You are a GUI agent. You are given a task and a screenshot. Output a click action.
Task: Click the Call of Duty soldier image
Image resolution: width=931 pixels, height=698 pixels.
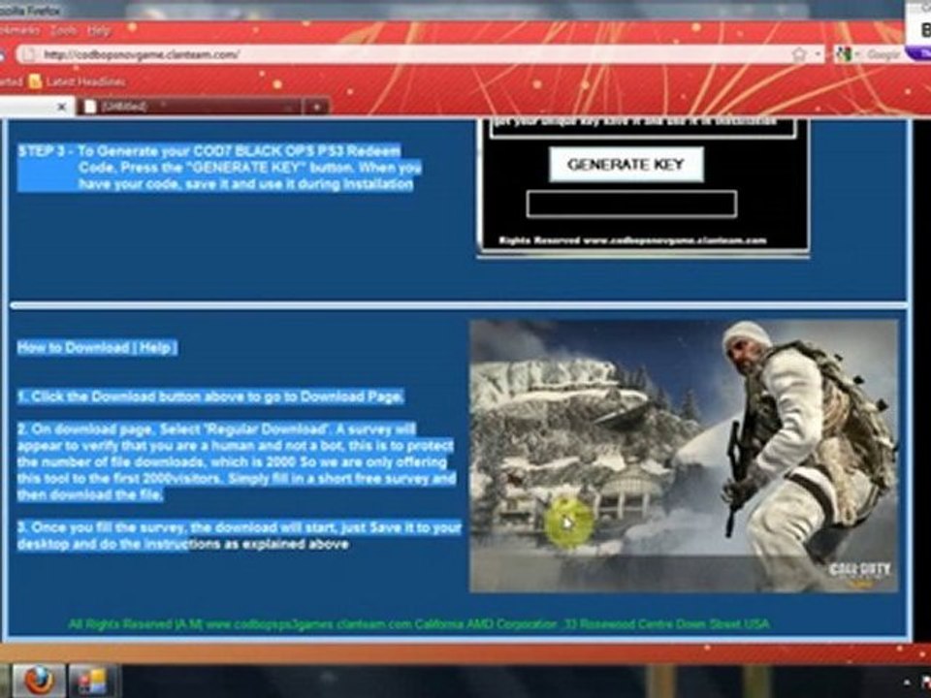click(x=684, y=456)
